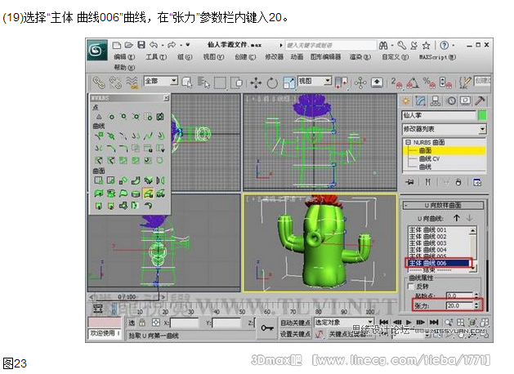The width and height of the screenshot is (514, 374).
Task: Select the 曲面 sub-object level
Action: 425,150
